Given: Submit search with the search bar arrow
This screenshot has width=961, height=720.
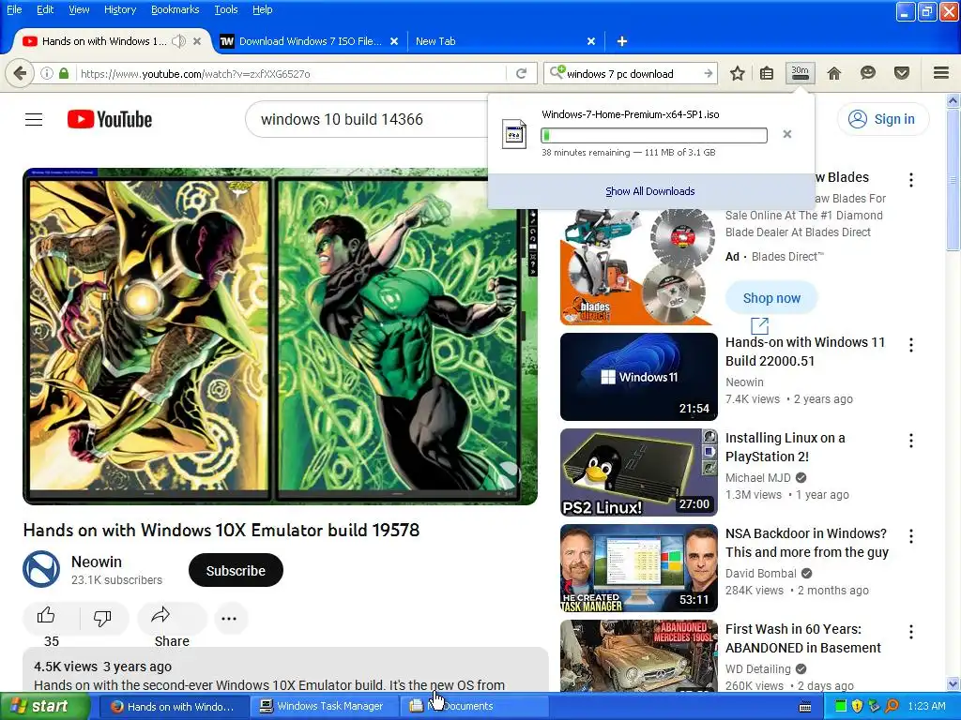Looking at the screenshot, I should click(x=708, y=73).
